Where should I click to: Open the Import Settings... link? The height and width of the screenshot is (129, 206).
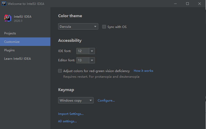71,114
